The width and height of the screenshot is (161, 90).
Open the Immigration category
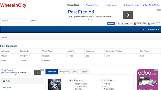[25, 56]
